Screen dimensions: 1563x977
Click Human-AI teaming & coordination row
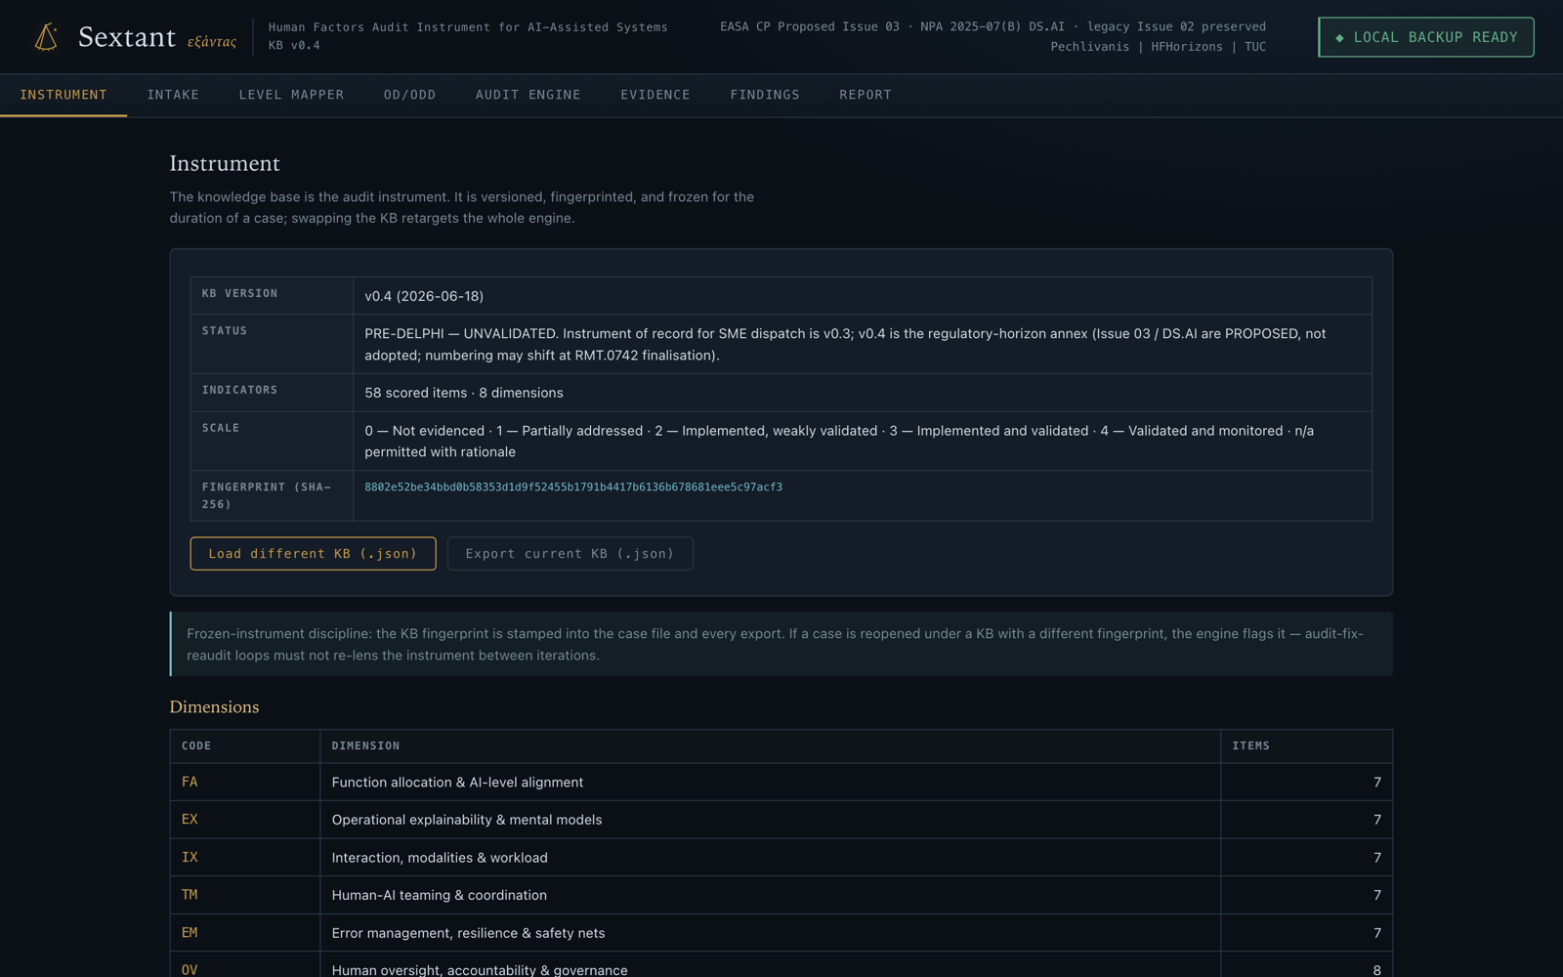pyautogui.click(x=781, y=895)
